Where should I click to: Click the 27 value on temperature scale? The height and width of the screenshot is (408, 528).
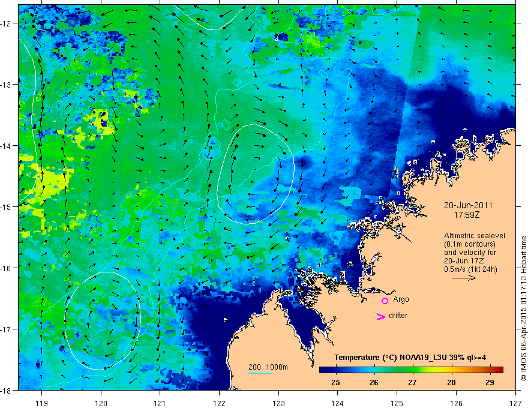tap(412, 383)
